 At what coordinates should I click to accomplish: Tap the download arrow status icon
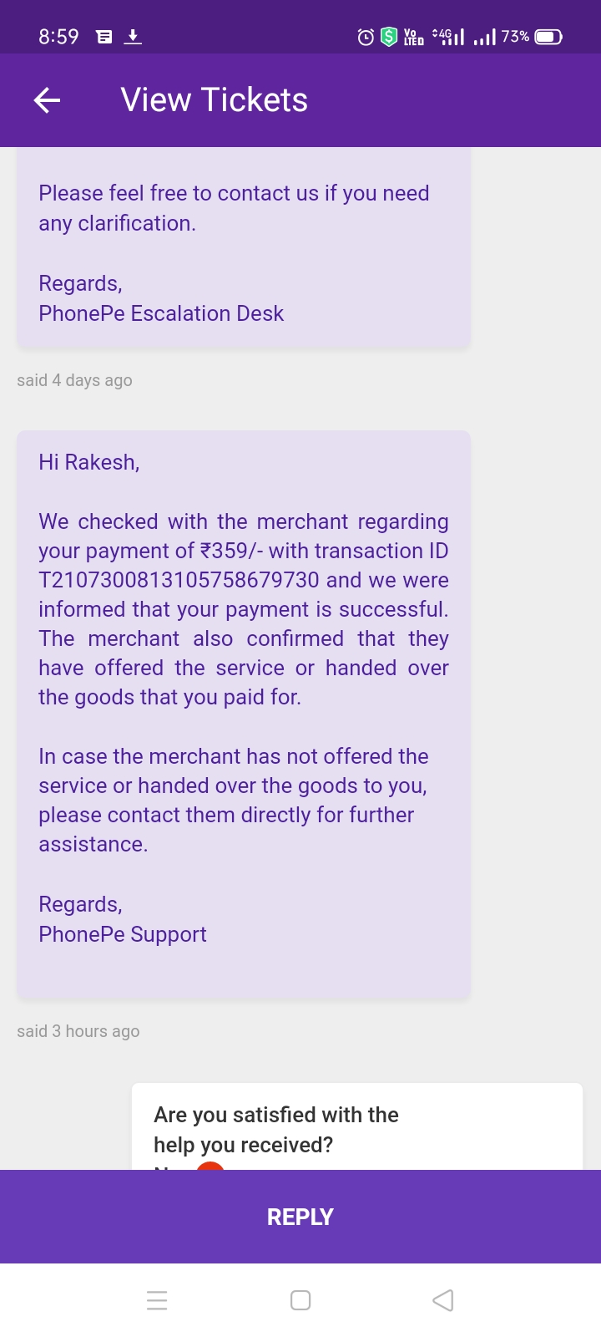[133, 37]
